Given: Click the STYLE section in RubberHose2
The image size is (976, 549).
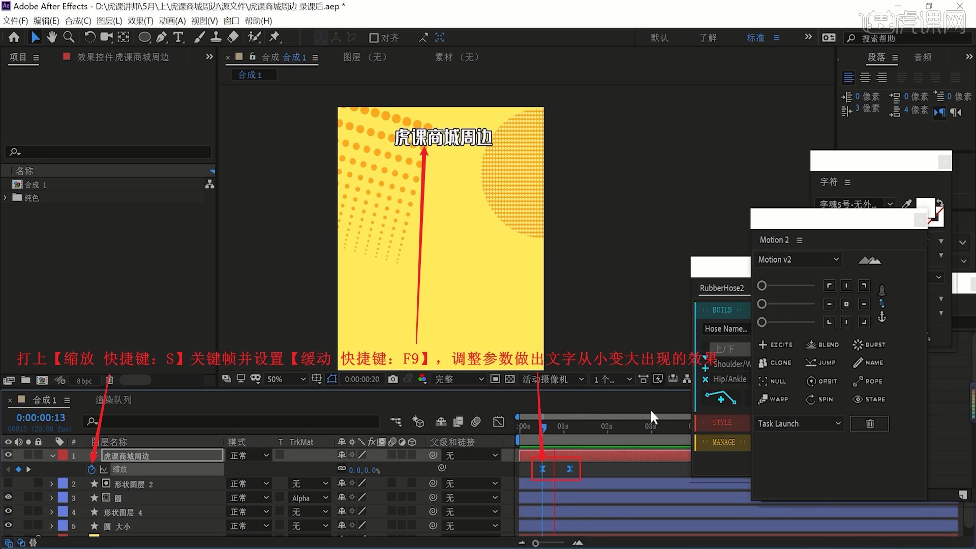Looking at the screenshot, I should pyautogui.click(x=722, y=423).
